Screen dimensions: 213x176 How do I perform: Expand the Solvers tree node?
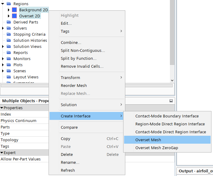click(3, 28)
